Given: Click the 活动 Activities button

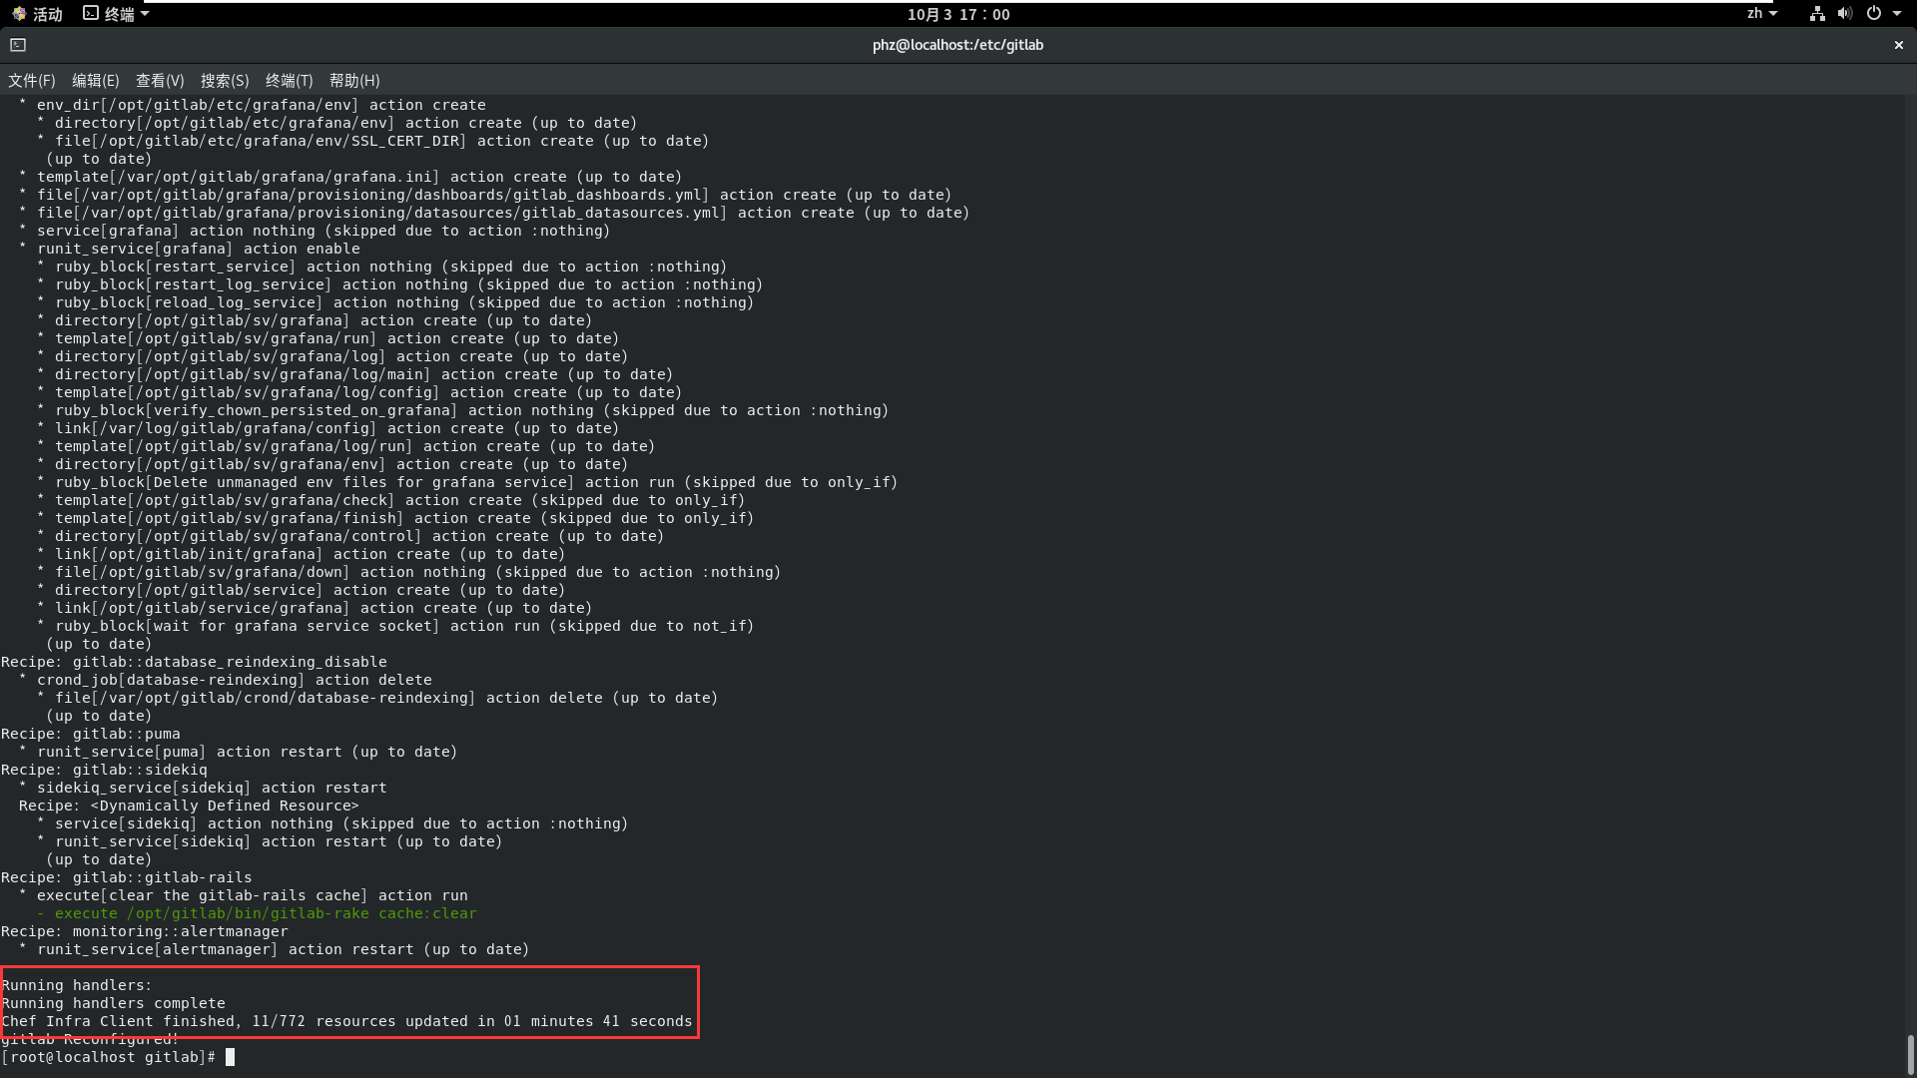Looking at the screenshot, I should [46, 14].
